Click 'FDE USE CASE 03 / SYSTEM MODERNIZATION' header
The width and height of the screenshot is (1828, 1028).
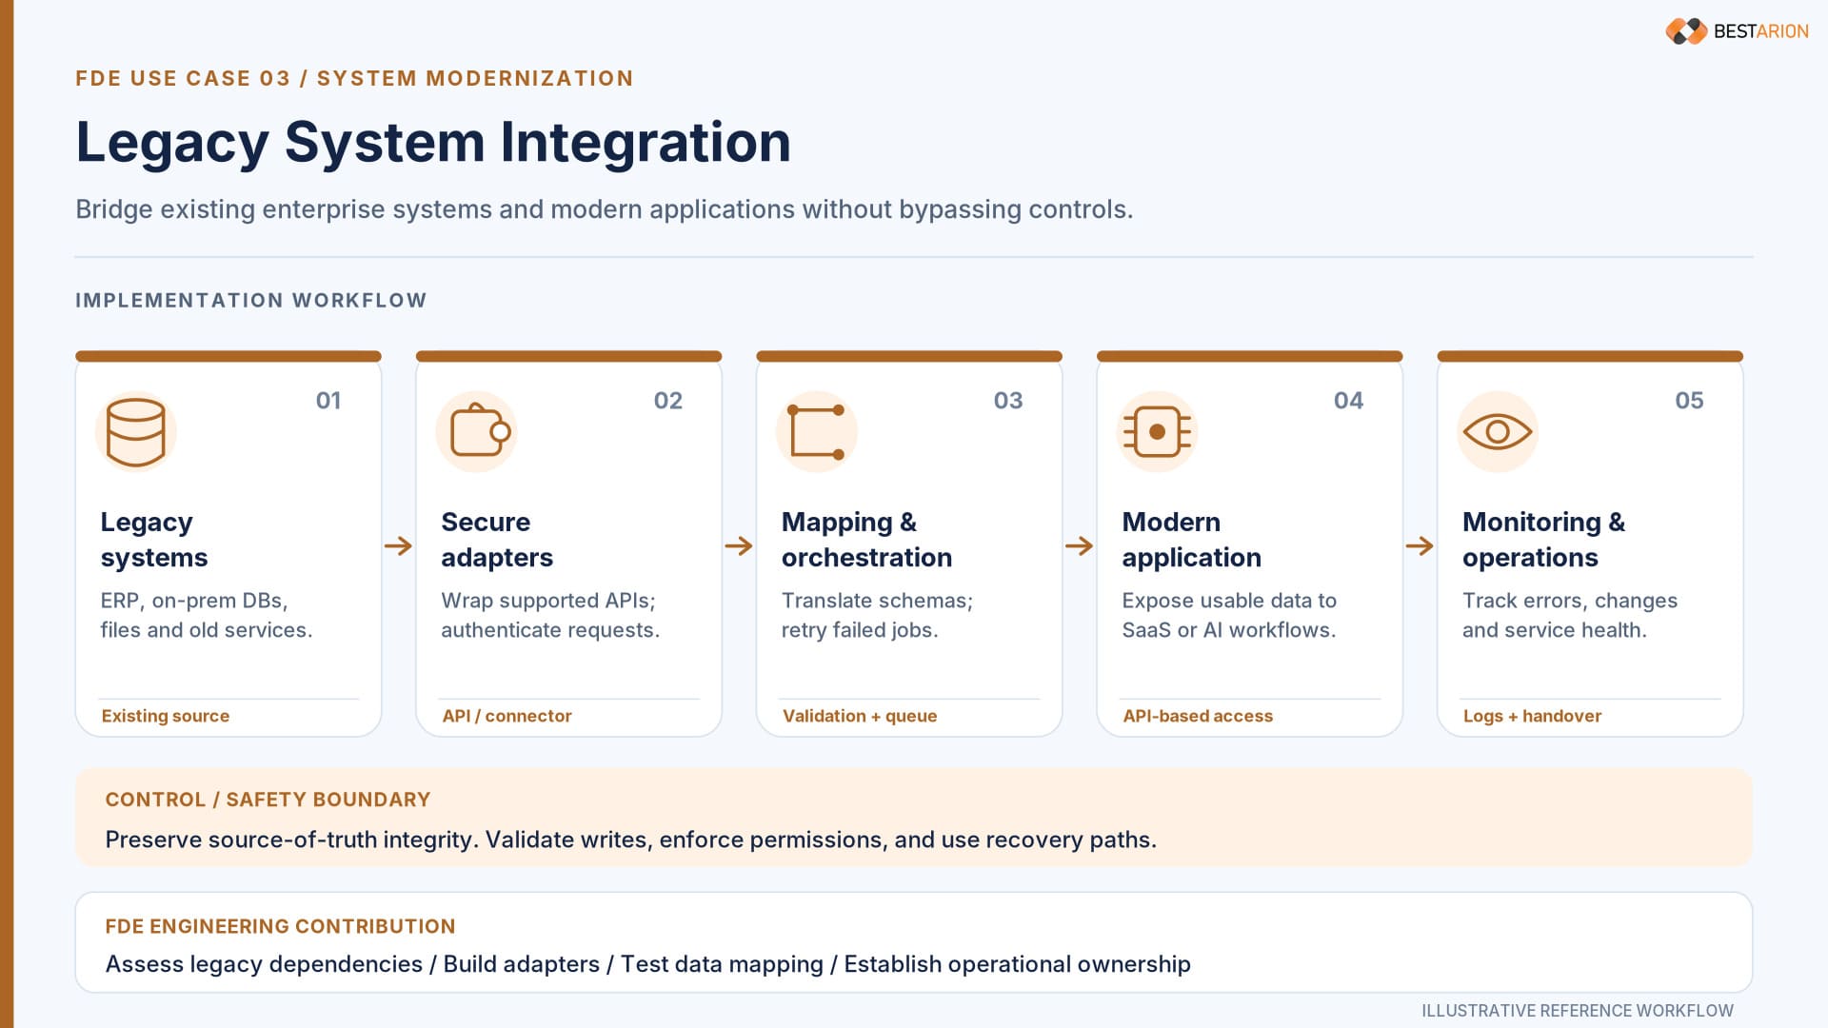coord(354,78)
